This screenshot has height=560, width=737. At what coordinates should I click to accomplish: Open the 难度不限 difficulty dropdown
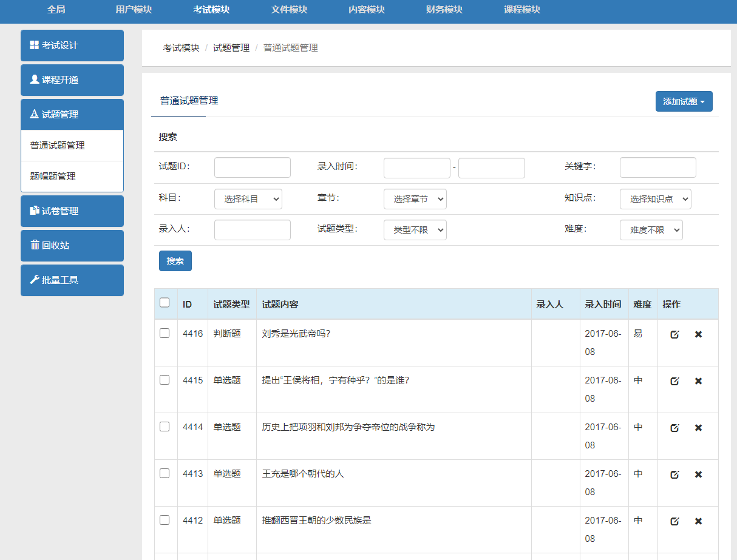[651, 230]
